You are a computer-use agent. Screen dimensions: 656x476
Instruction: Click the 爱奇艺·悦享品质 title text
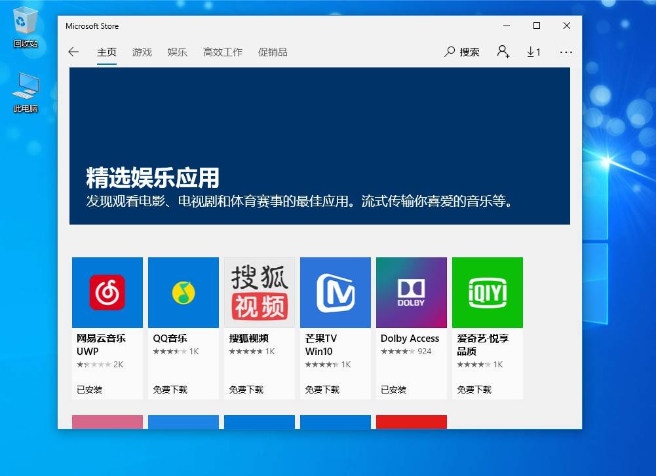click(483, 345)
